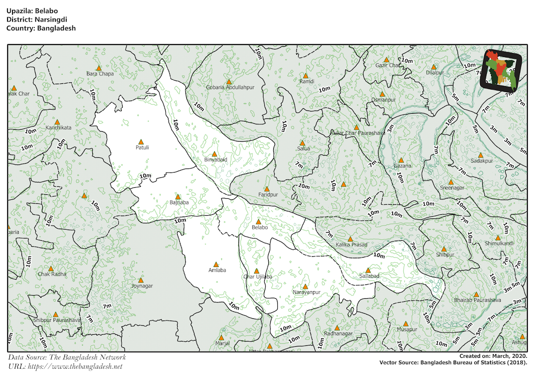535x378 pixels.
Task: Click the Data Source attribution text
Action: 68,357
